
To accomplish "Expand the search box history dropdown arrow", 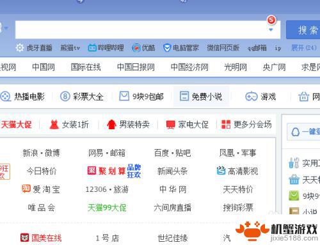I will coord(271,30).
